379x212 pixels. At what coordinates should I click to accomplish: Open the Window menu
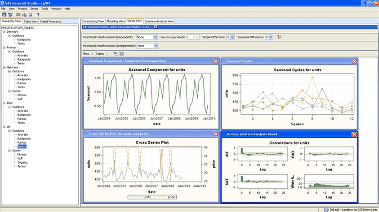56,9
